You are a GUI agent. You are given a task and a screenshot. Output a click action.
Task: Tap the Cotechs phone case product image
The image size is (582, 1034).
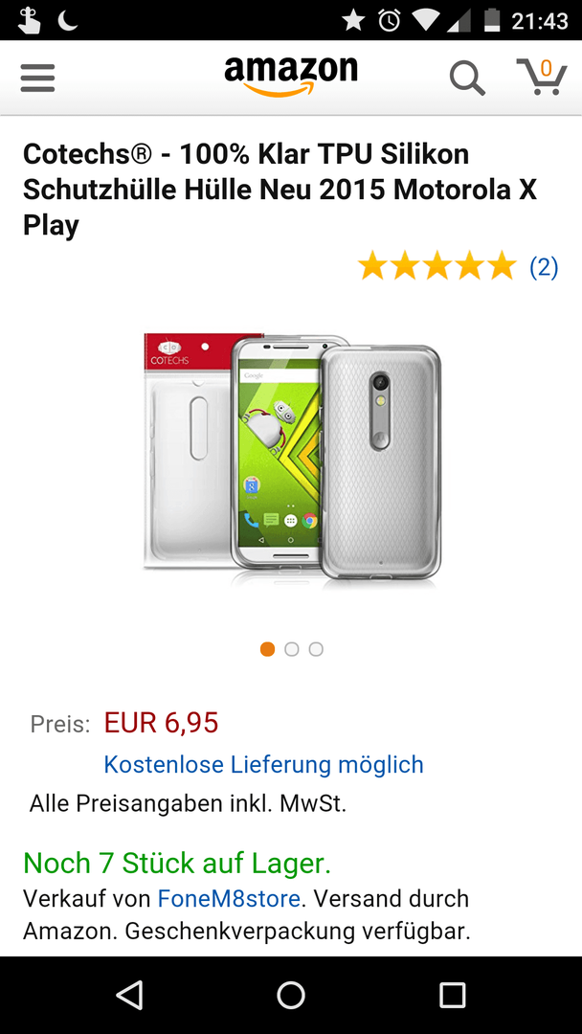pos(291,459)
